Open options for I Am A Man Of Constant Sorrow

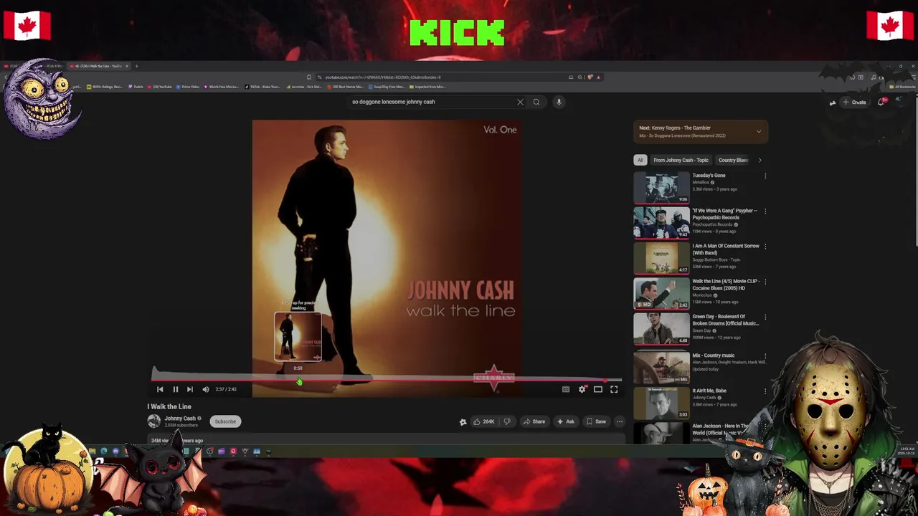(x=765, y=246)
